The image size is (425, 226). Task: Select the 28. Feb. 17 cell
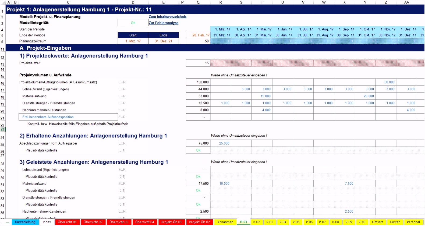[198, 35]
